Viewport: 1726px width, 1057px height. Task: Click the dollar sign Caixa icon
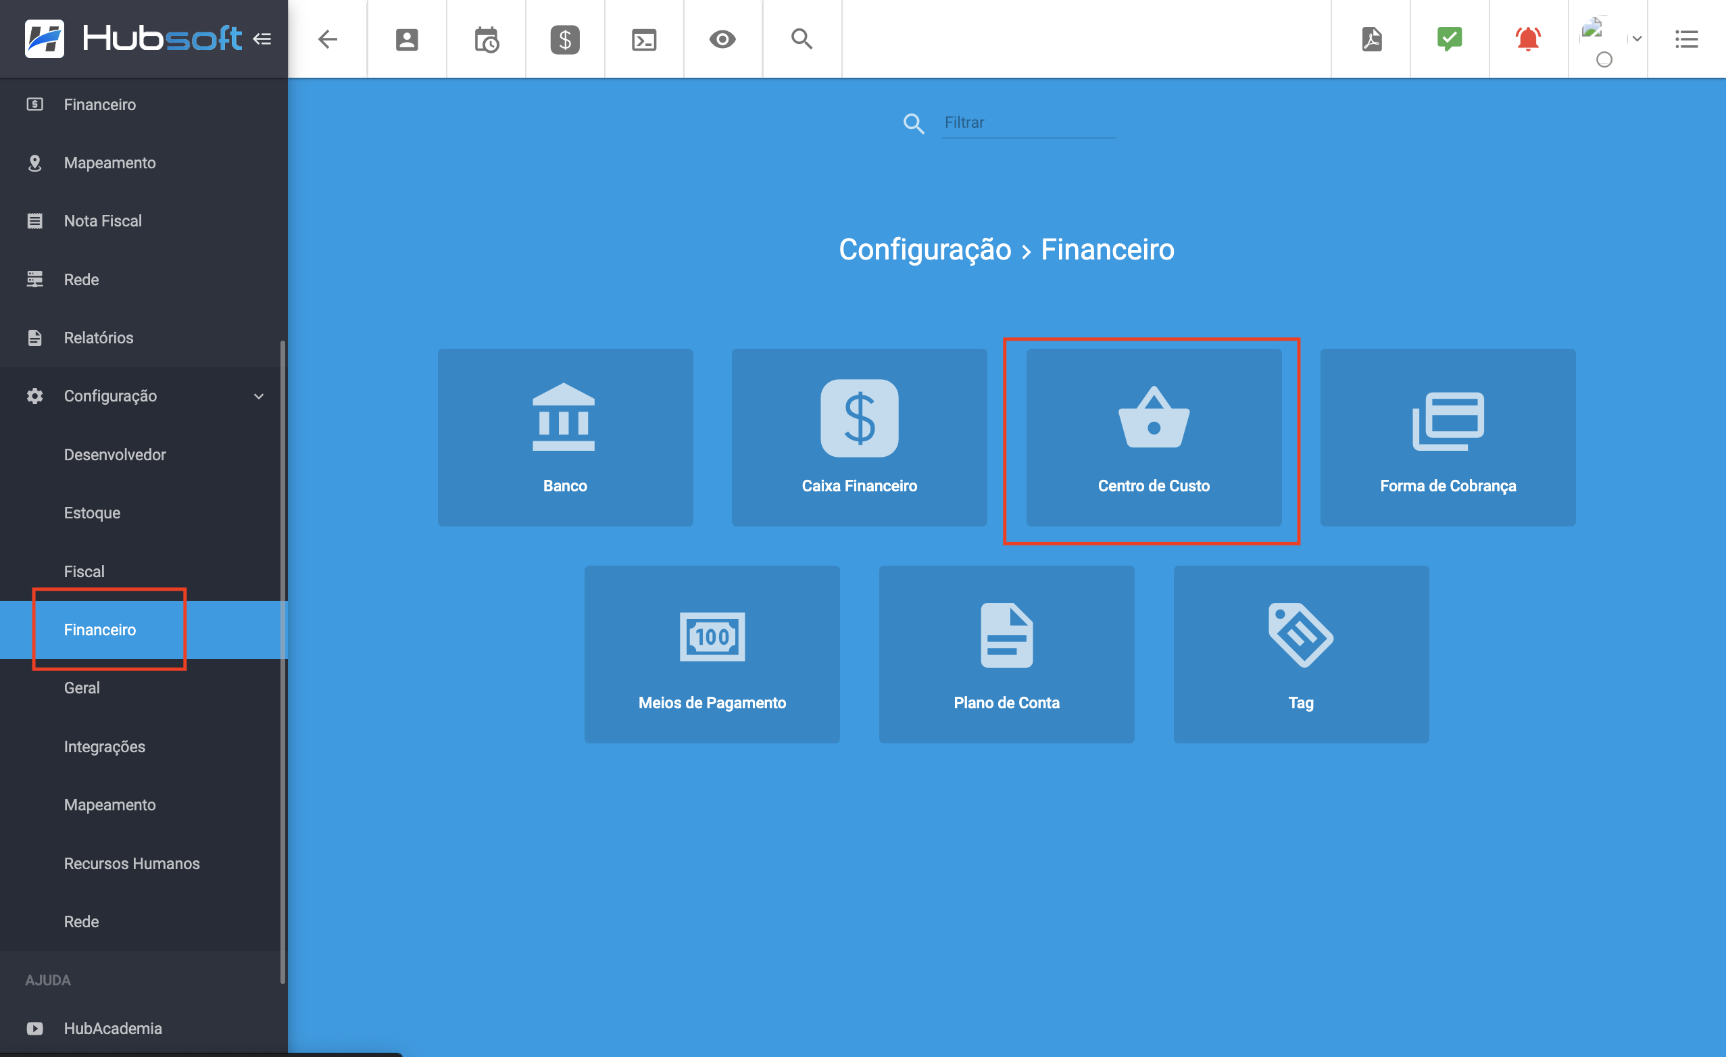pos(860,418)
